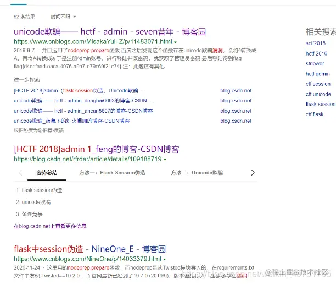Click the cnblogs MisakaYuii-Z green URL
Viewport: 336px width, 284px height.
tap(93, 42)
